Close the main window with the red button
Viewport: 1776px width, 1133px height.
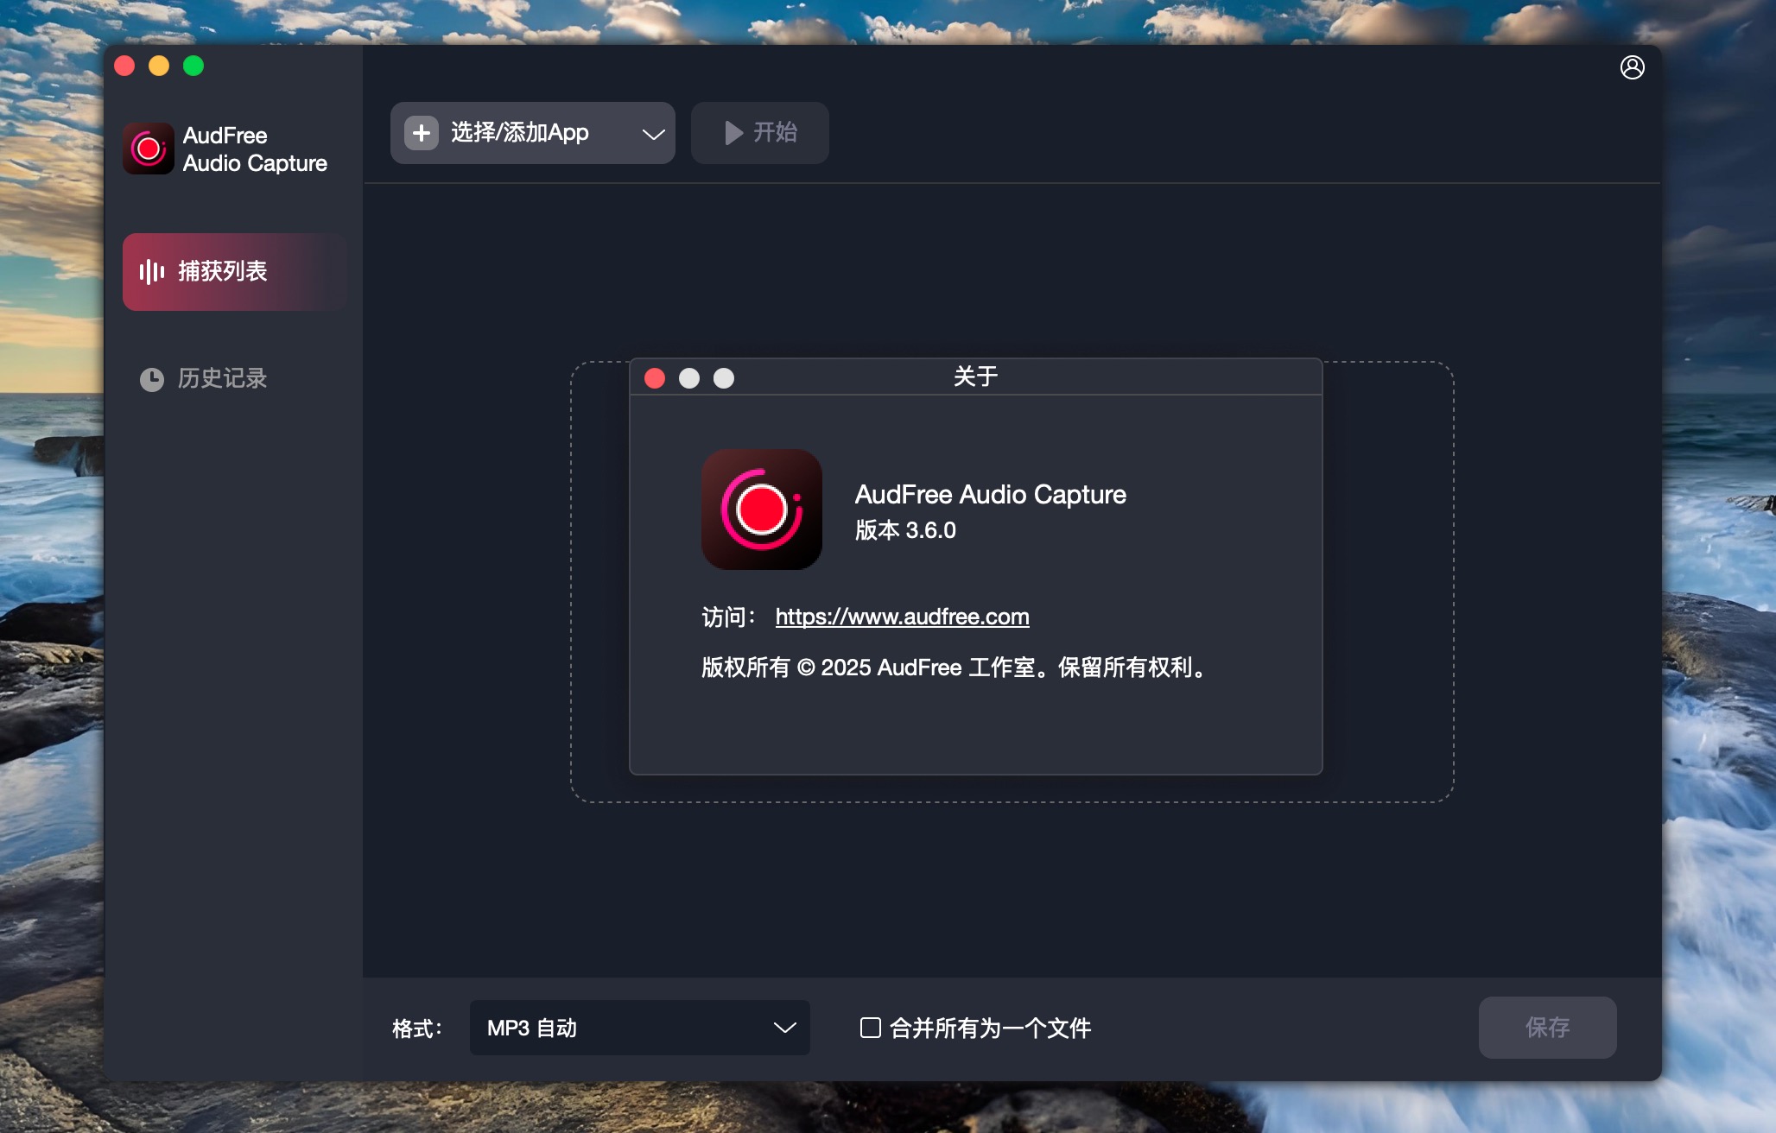(x=125, y=66)
